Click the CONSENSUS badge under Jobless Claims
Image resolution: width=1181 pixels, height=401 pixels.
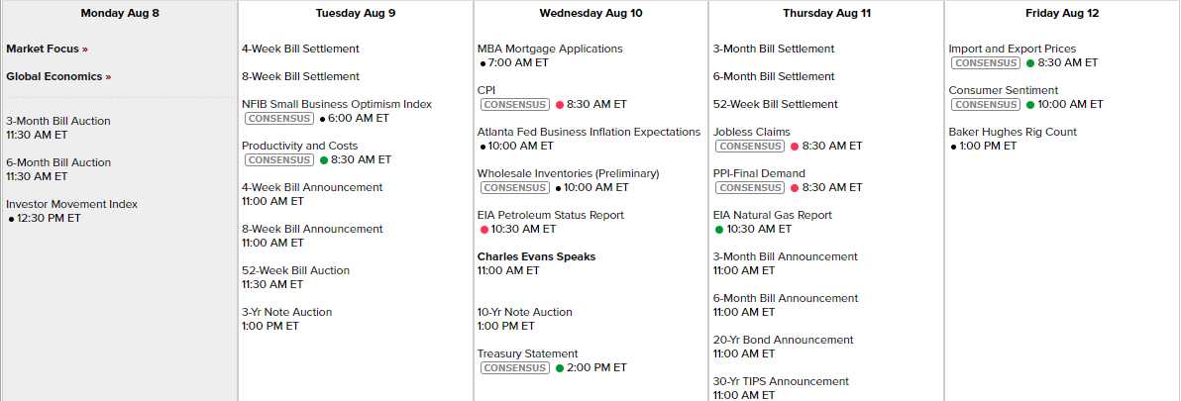coord(750,146)
